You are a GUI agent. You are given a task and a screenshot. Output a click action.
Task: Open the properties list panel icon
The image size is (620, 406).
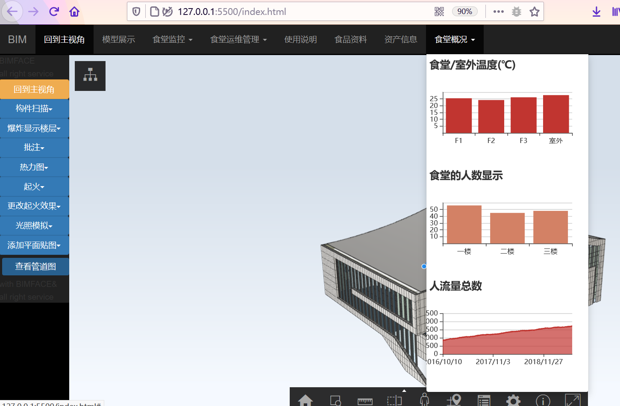(483, 401)
